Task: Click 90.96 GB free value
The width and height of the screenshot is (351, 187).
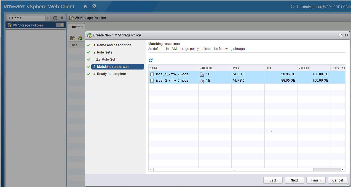Action: 288,74
